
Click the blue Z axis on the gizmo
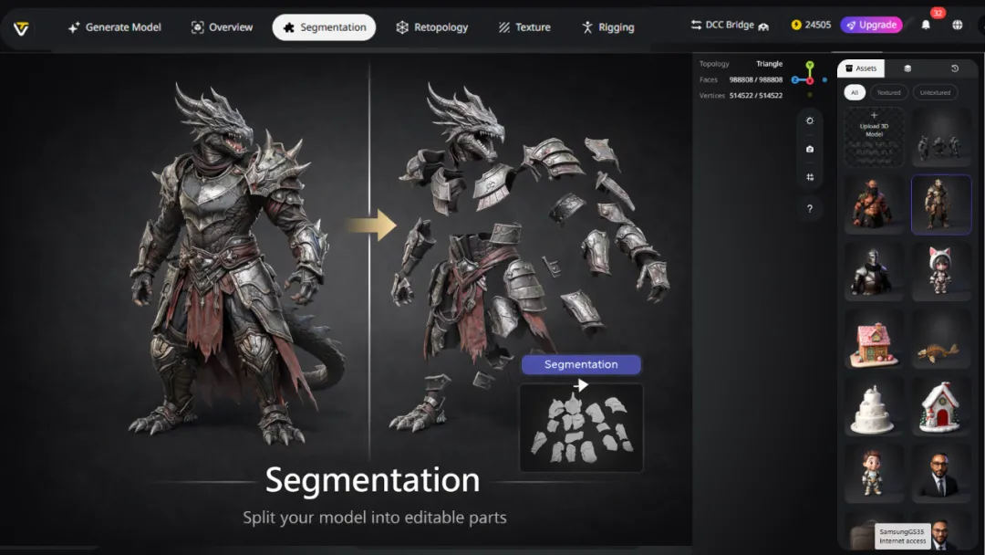tap(795, 79)
